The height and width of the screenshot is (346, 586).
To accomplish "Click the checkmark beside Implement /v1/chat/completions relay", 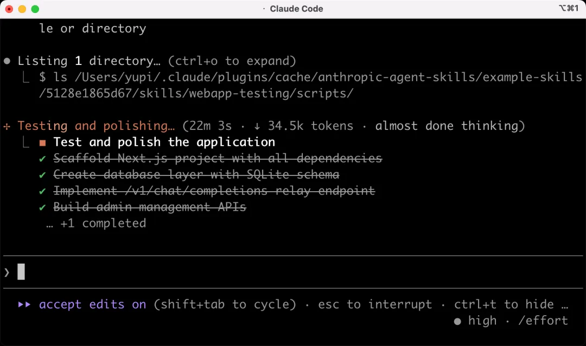I will [x=42, y=191].
